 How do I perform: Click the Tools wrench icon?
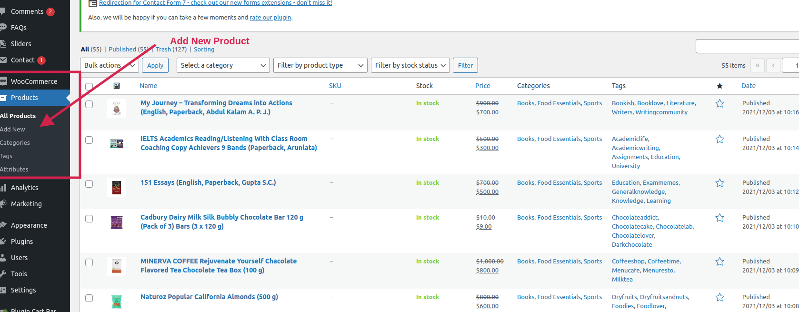click(2, 274)
